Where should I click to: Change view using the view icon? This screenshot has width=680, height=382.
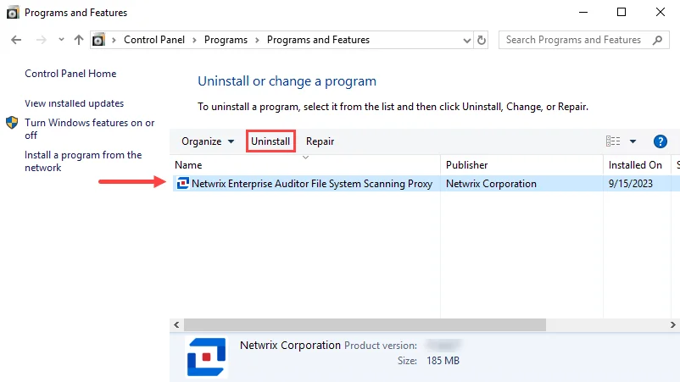pos(613,141)
